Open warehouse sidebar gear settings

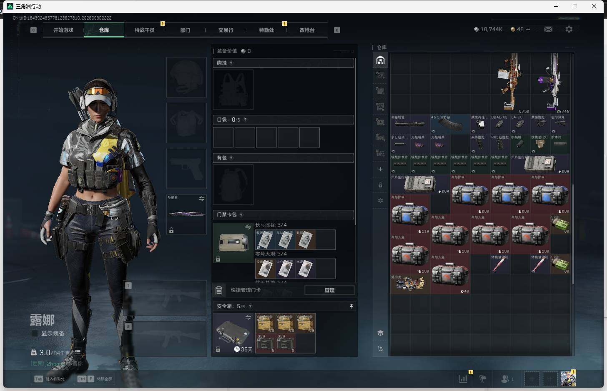(380, 200)
